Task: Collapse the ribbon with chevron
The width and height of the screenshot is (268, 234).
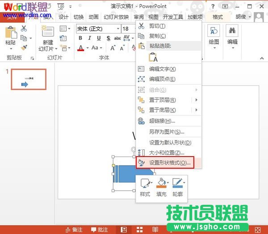Action: click(262, 58)
